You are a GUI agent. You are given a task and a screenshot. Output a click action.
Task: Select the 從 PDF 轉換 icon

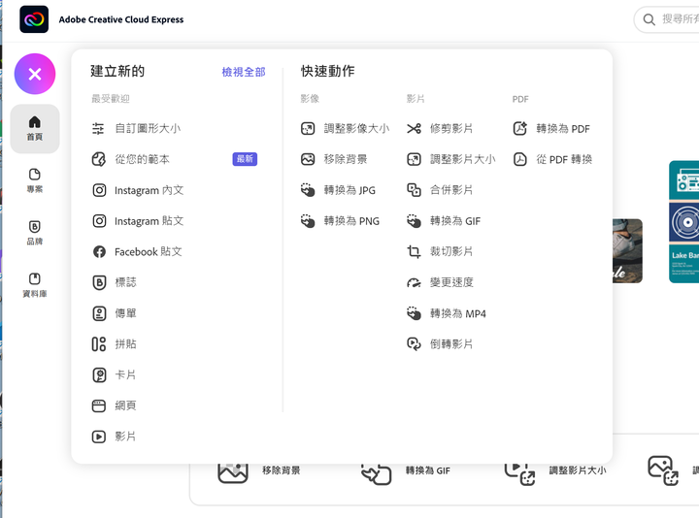(519, 159)
